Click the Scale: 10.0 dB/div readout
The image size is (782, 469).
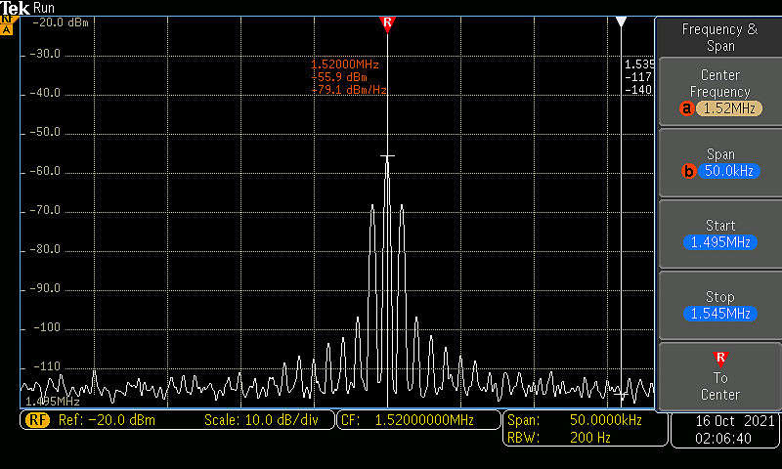coord(261,420)
